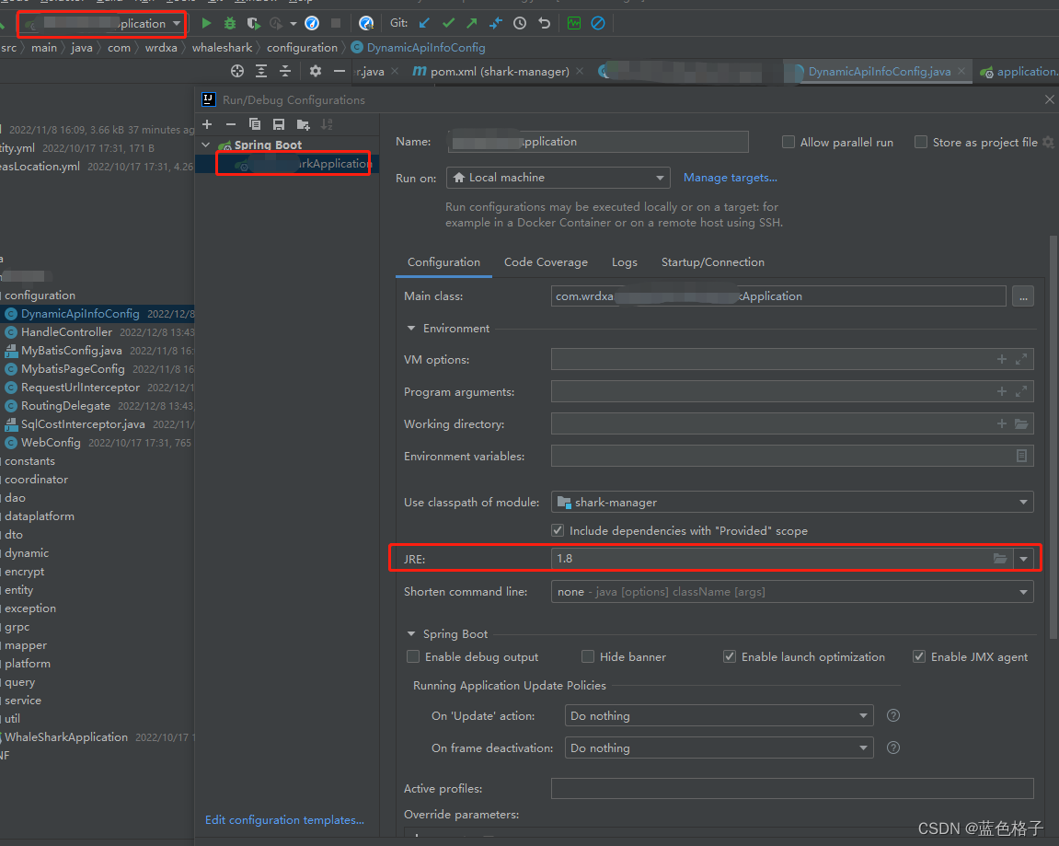Show Git history clock icon
1059x846 pixels.
(x=519, y=24)
